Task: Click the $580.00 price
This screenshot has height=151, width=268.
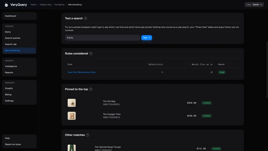Action: coord(192,116)
